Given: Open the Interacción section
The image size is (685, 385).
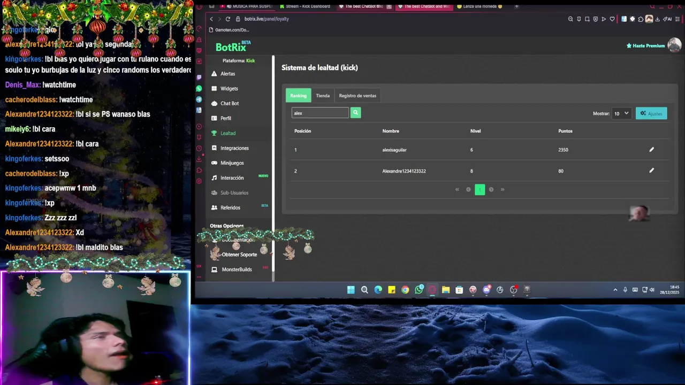Looking at the screenshot, I should (x=227, y=178).
